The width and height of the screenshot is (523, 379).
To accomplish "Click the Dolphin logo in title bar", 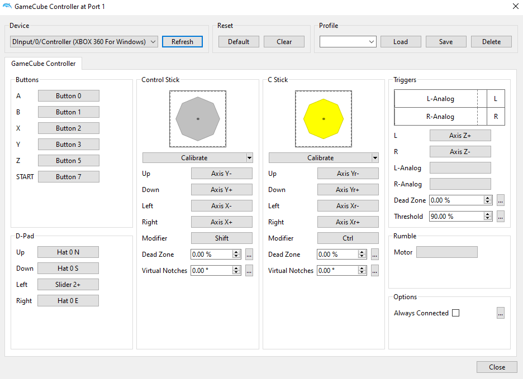I will [7, 7].
